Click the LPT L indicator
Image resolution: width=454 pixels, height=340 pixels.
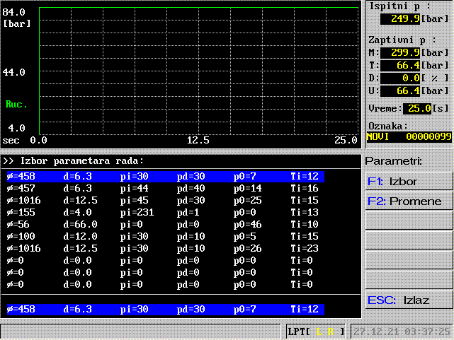[x=319, y=332]
